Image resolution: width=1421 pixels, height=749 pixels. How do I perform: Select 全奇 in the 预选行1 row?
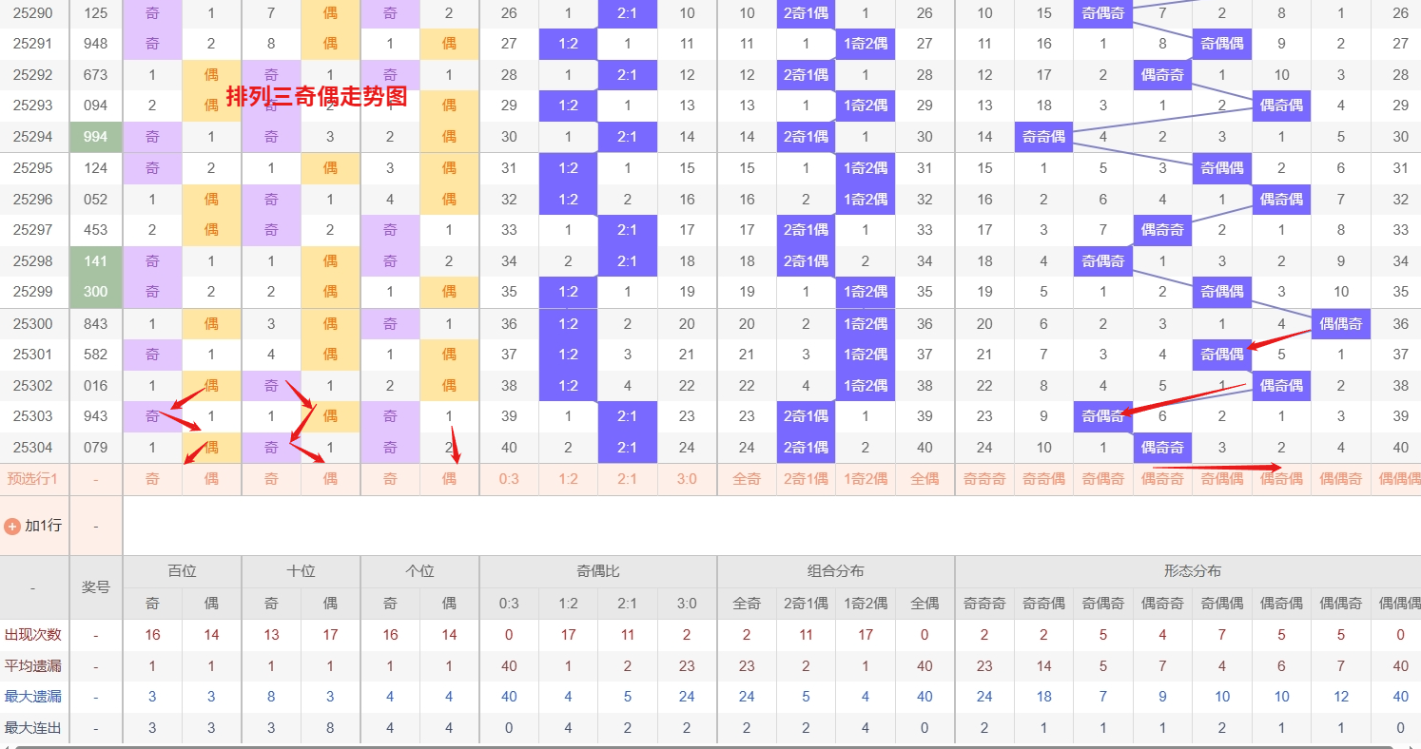point(747,479)
